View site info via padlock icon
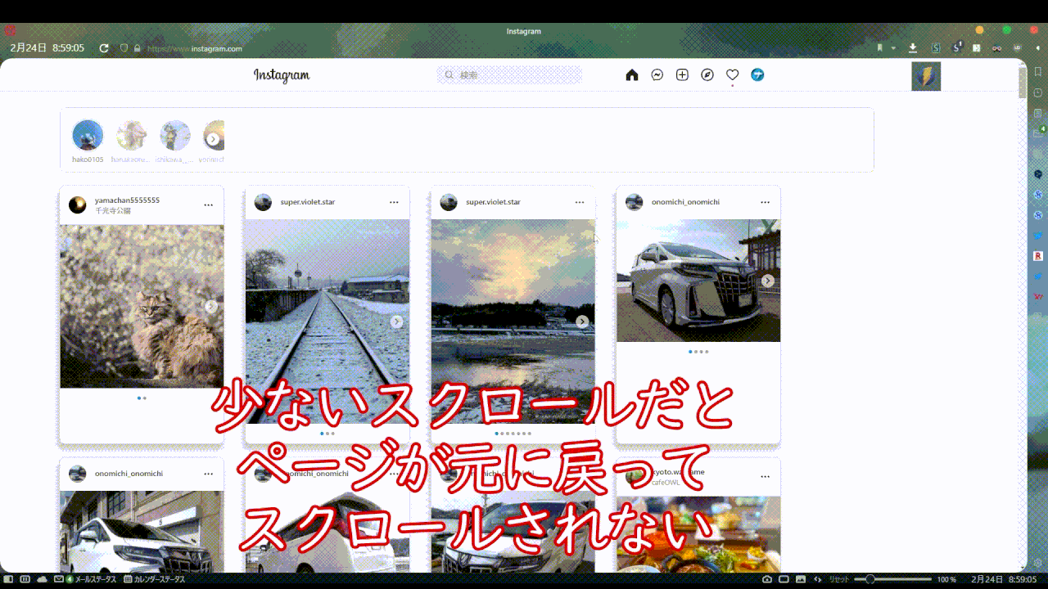Viewport: 1048px width, 589px height. point(138,48)
